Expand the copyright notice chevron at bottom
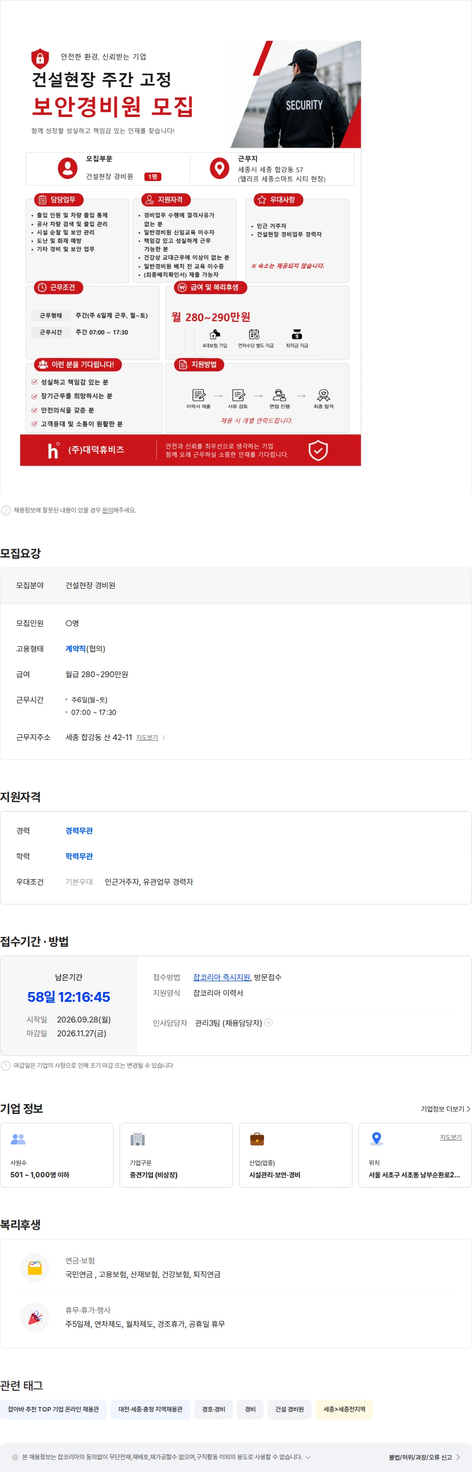Screen dimensions: 472x1472 pyautogui.click(x=308, y=1457)
